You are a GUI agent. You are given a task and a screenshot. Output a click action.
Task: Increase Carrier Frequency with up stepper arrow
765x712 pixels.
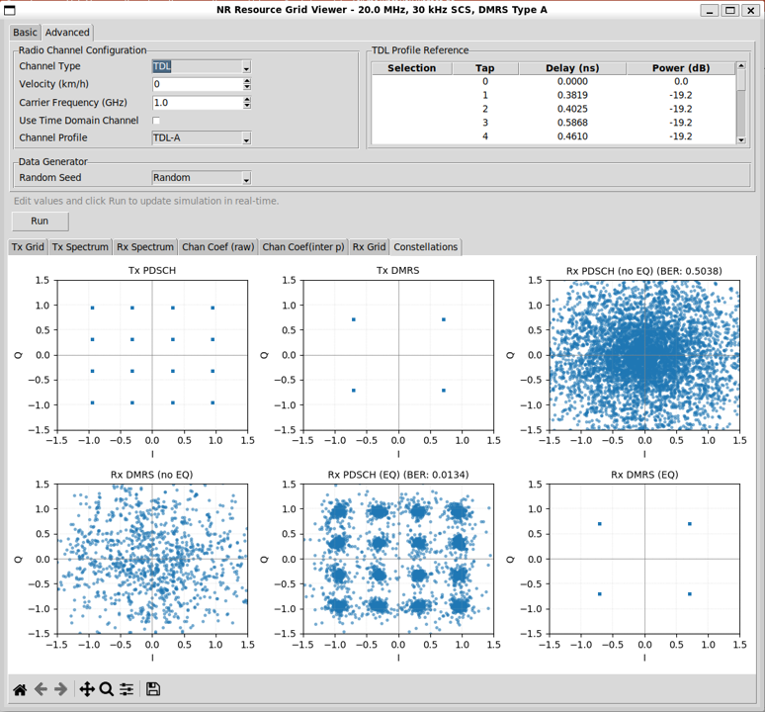tap(246, 100)
